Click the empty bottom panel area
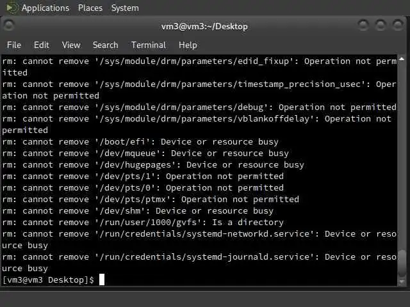The image size is (410, 307). pyautogui.click(x=205, y=298)
